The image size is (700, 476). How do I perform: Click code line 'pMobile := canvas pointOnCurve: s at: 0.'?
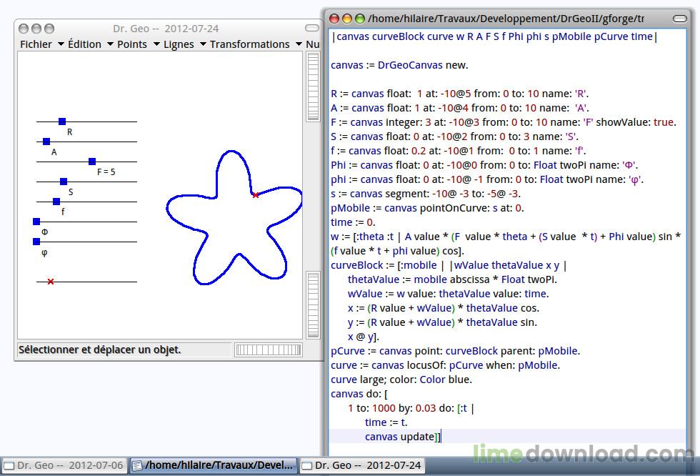click(427, 208)
